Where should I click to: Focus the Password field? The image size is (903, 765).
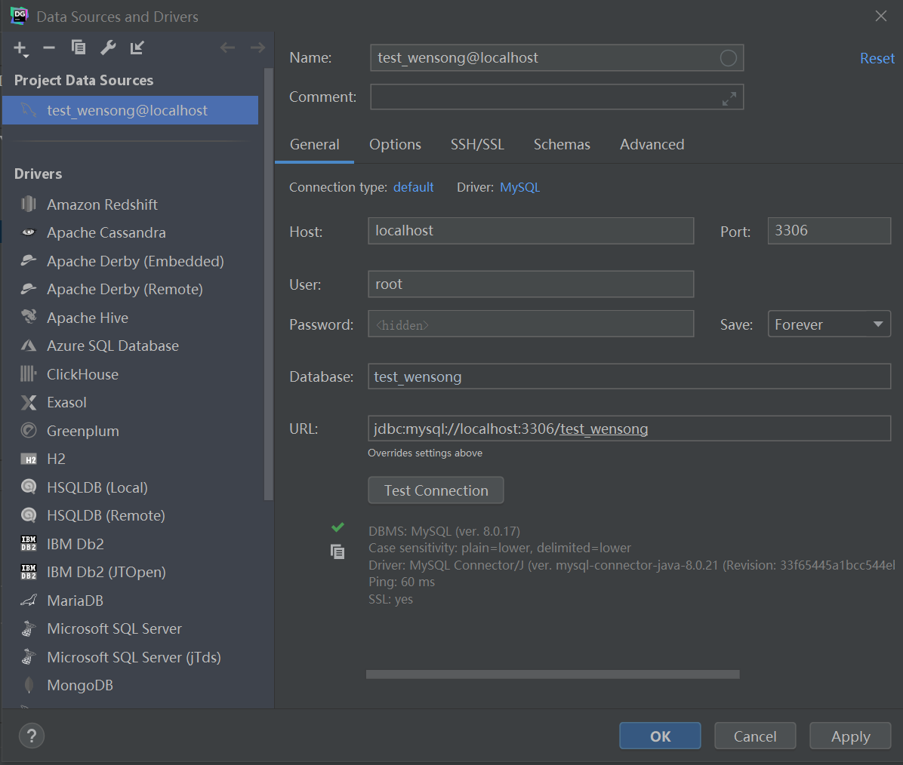531,324
